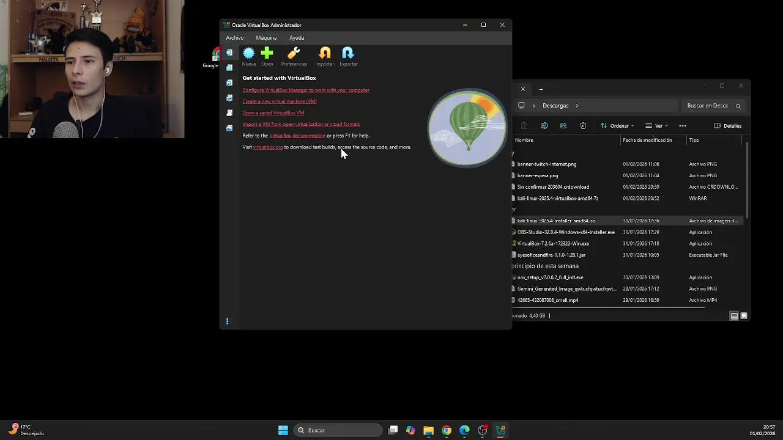Open Google Chrome from the taskbar

click(x=447, y=430)
